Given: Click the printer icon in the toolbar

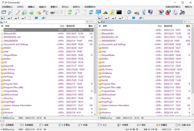Looking at the screenshot, I should (52, 12).
